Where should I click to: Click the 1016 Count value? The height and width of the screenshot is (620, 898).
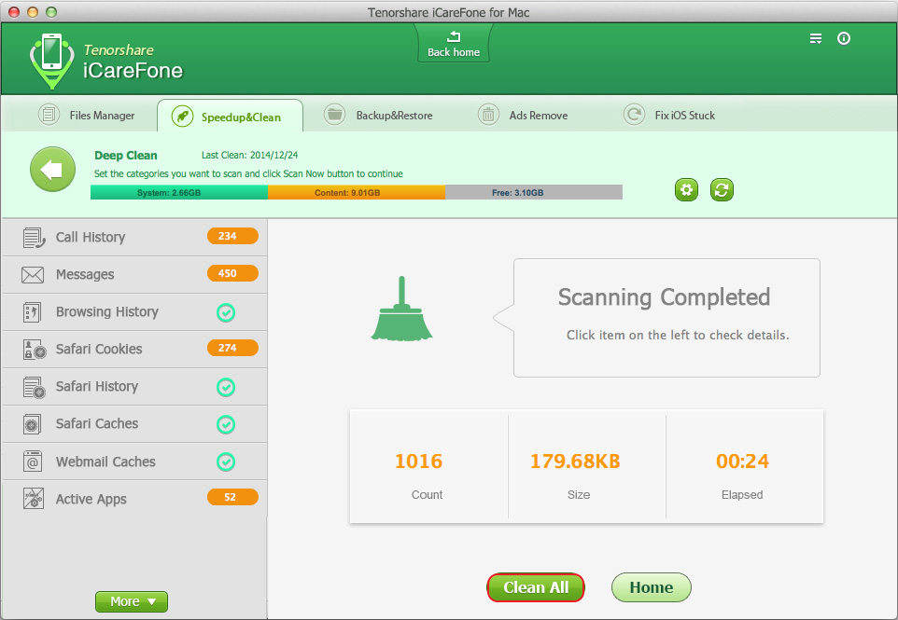coord(418,461)
